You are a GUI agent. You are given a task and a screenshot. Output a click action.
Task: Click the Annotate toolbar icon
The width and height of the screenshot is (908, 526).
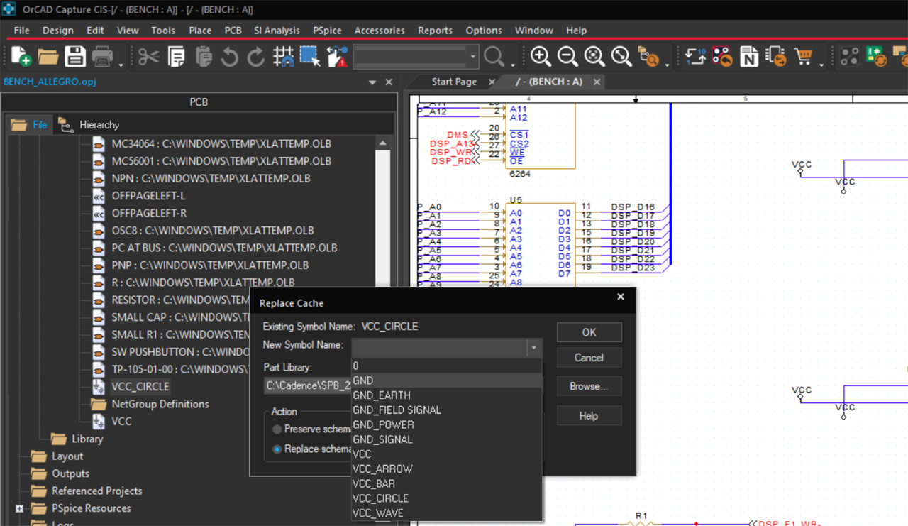tap(695, 57)
